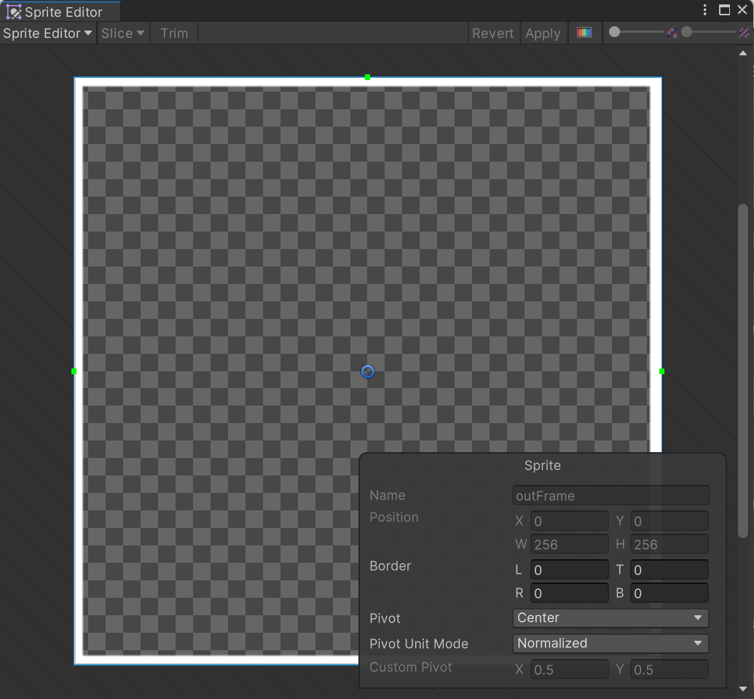Apply the sprite changes
The width and height of the screenshot is (754, 699).
tap(543, 33)
